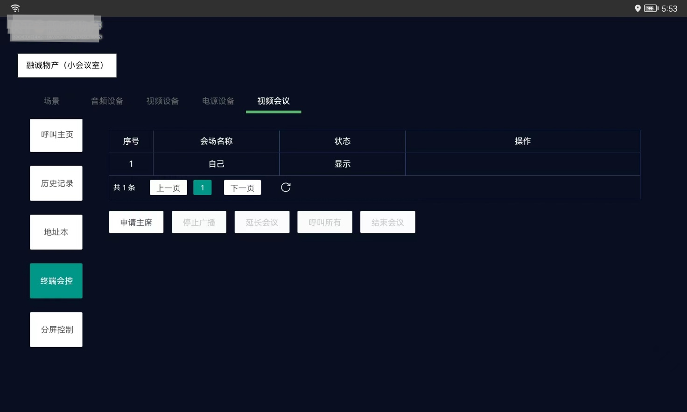Select page number 1

click(202, 188)
